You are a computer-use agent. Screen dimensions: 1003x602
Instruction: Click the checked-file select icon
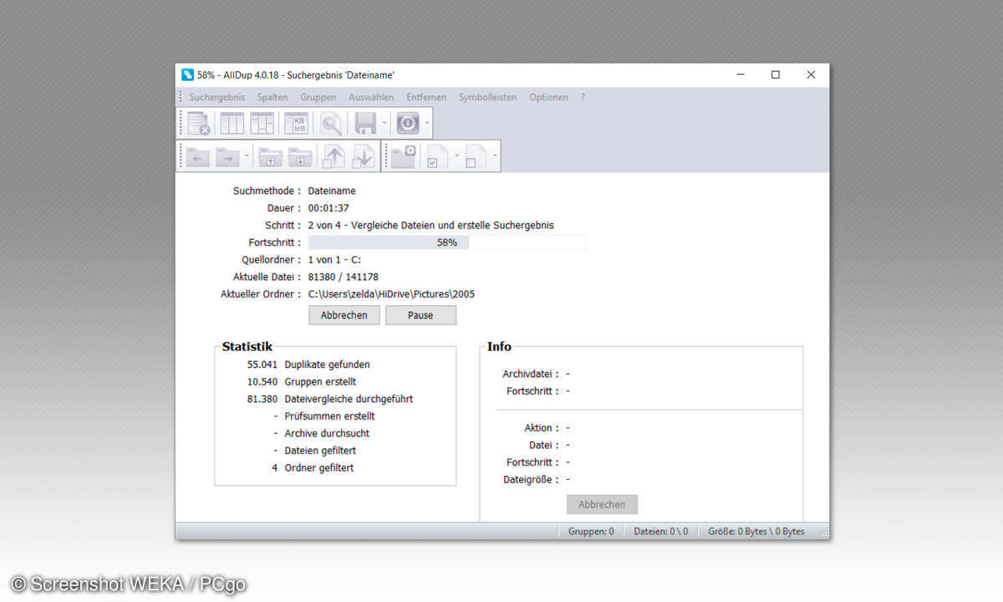[x=438, y=156]
